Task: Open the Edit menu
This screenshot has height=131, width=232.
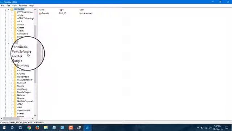Action: (x=8, y=5)
